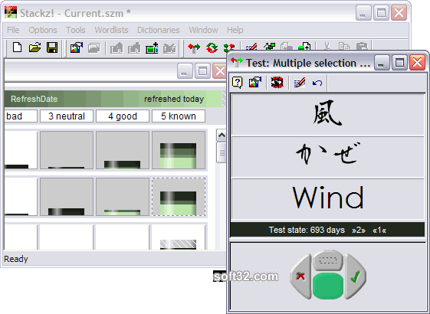Select the 'bad' column header
The height and width of the screenshot is (314, 430).
click(x=21, y=116)
